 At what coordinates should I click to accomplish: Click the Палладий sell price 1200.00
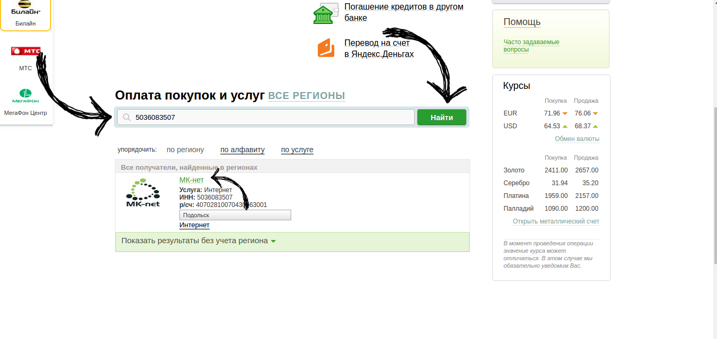tap(587, 209)
